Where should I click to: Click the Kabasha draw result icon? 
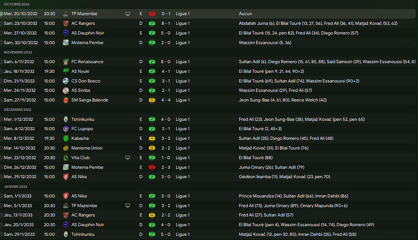click(152, 138)
